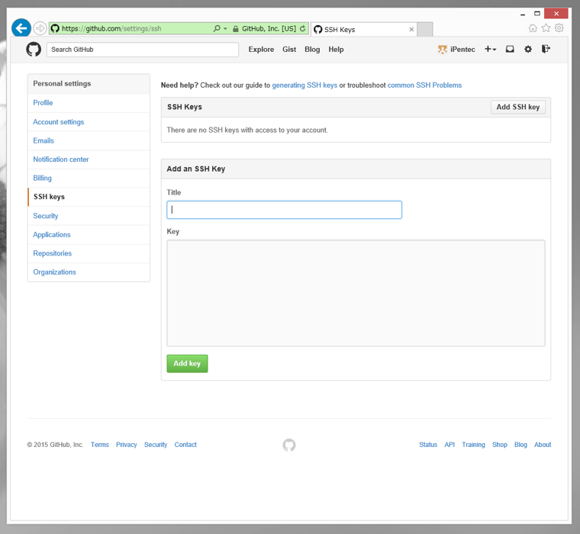The width and height of the screenshot is (580, 534).
Task: Click the sign out icon
Action: [546, 49]
